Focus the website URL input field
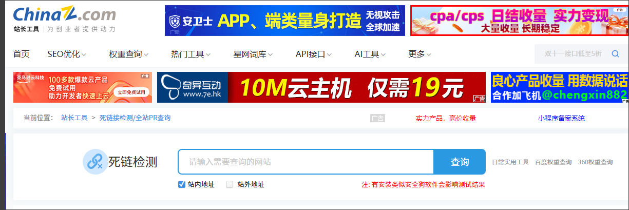Screen dimensions: 629x210 pos(306,162)
